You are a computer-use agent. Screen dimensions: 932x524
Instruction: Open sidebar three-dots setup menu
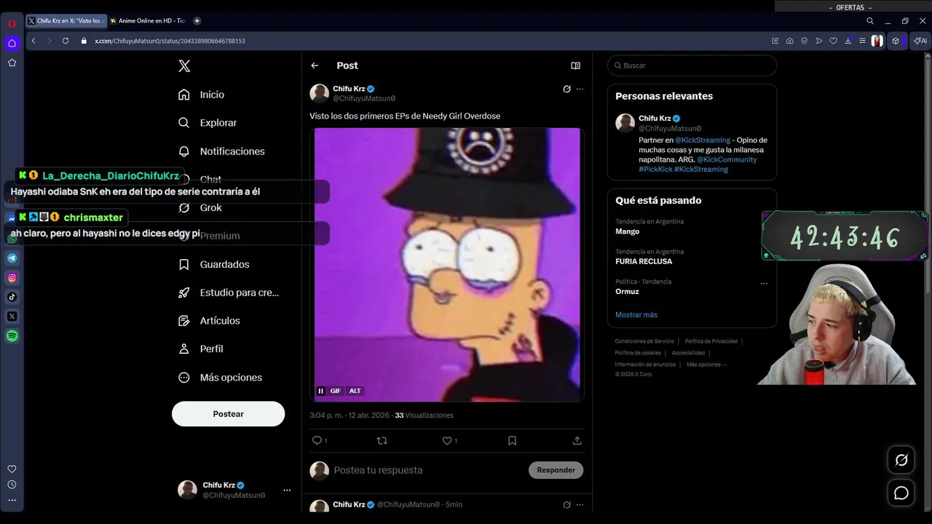12,500
